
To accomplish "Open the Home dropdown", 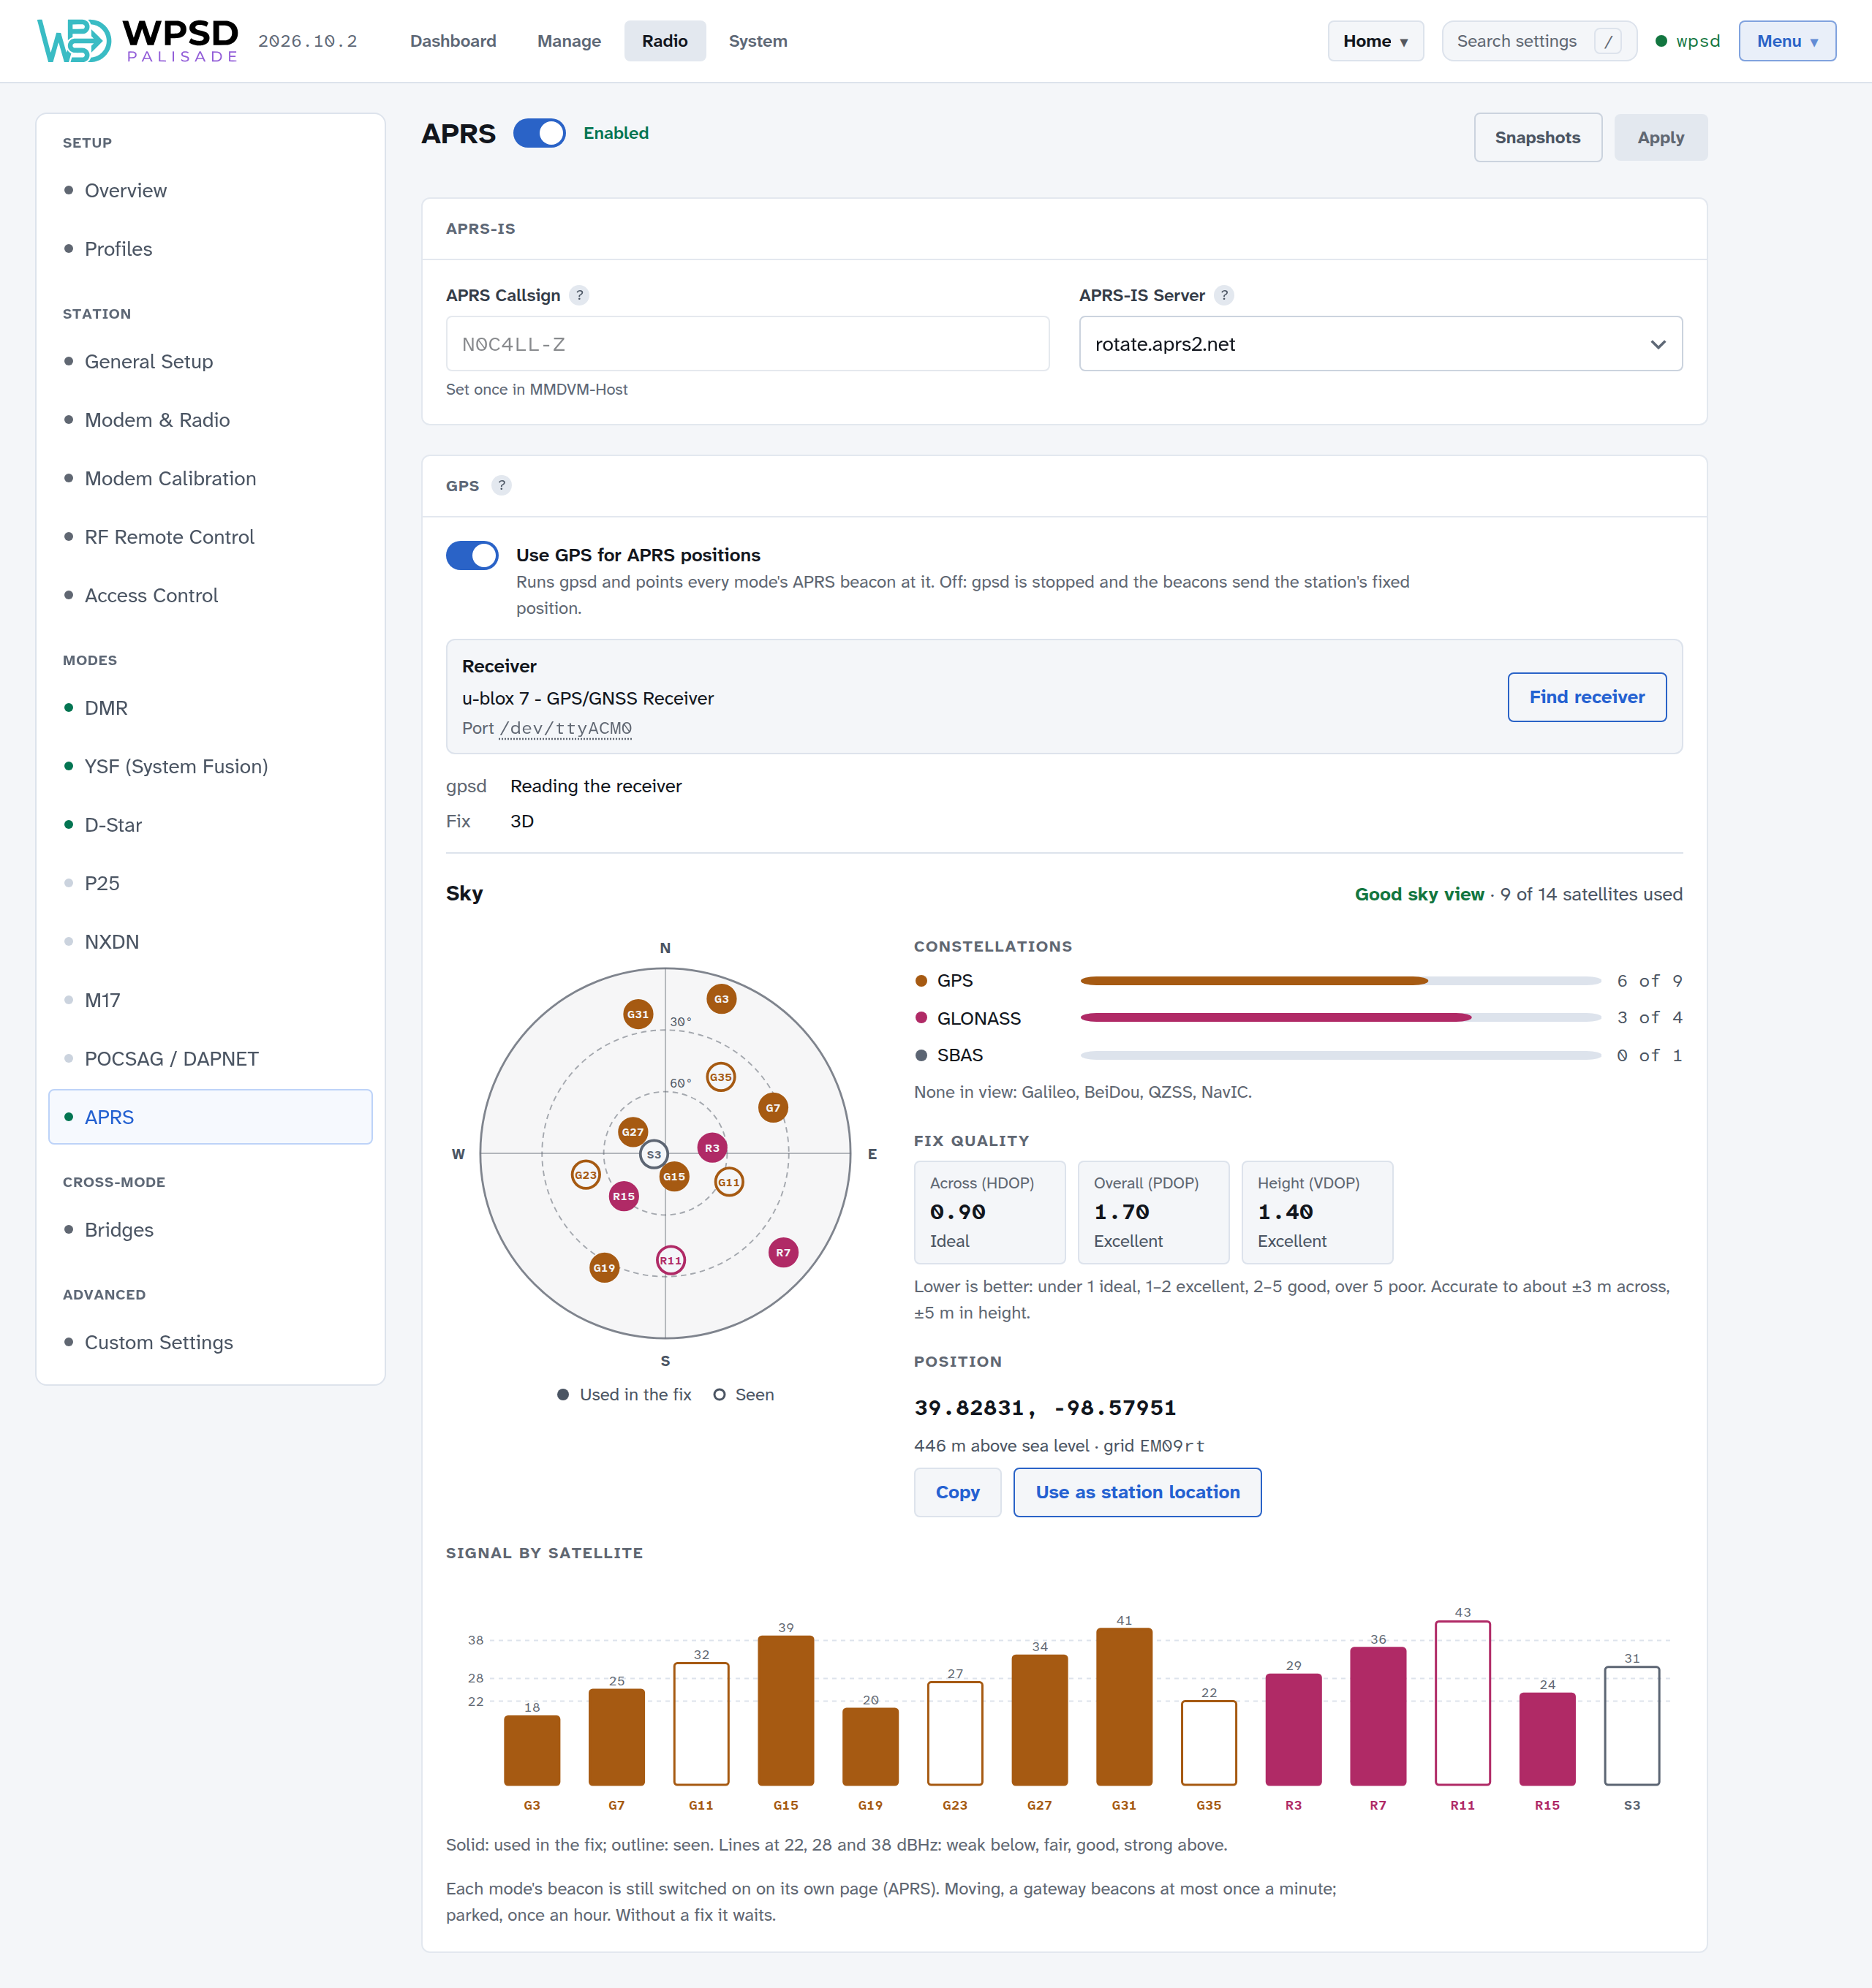I will coord(1375,41).
